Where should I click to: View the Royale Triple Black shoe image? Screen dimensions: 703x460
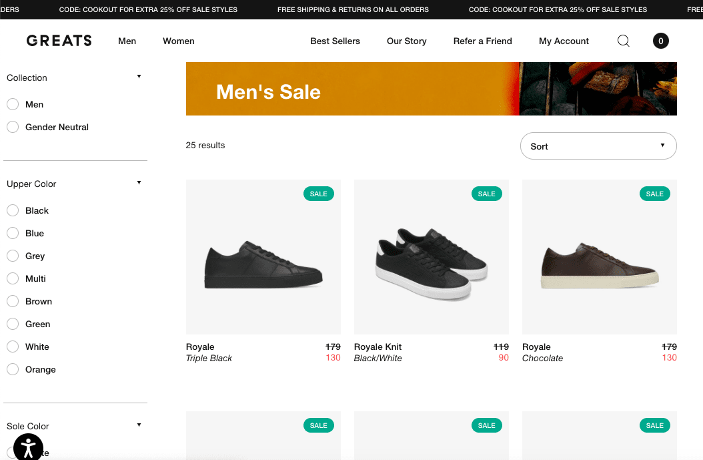point(263,257)
